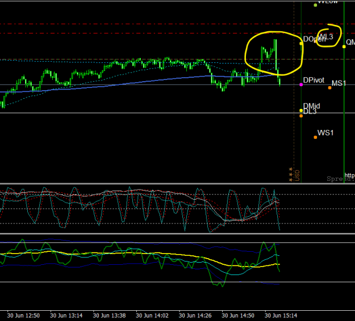This screenshot has height=321, width=355.
Task: Select the orange WS1 marker dot
Action: (x=315, y=137)
